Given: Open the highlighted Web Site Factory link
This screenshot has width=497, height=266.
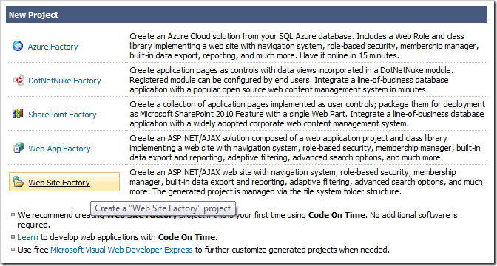Looking at the screenshot, I should (59, 183).
